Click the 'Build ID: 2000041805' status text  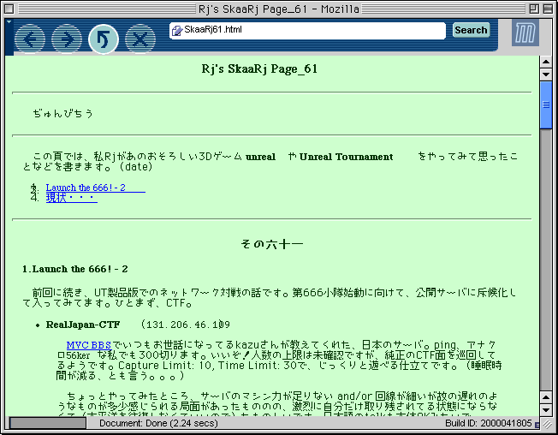coord(488,423)
